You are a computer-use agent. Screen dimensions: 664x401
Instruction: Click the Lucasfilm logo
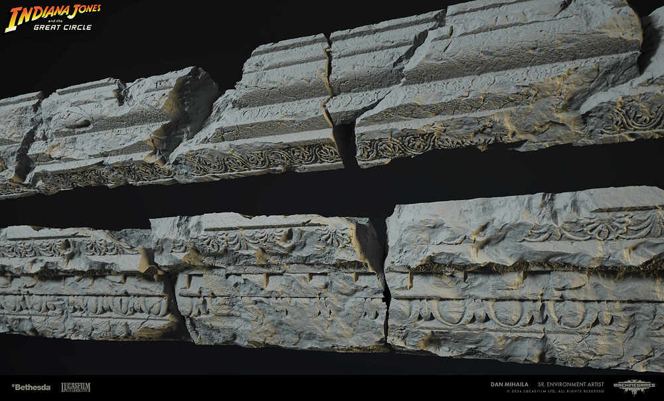pyautogui.click(x=76, y=387)
